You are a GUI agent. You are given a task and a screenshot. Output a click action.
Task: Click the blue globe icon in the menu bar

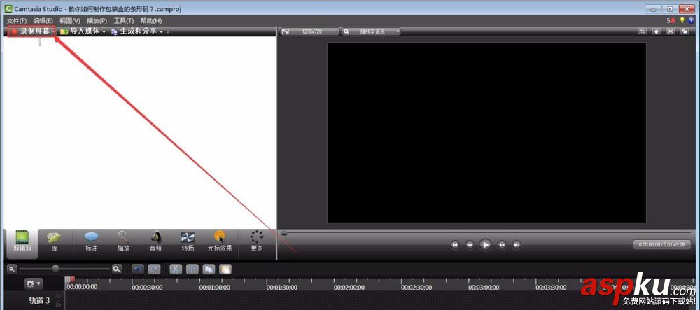pos(691,20)
